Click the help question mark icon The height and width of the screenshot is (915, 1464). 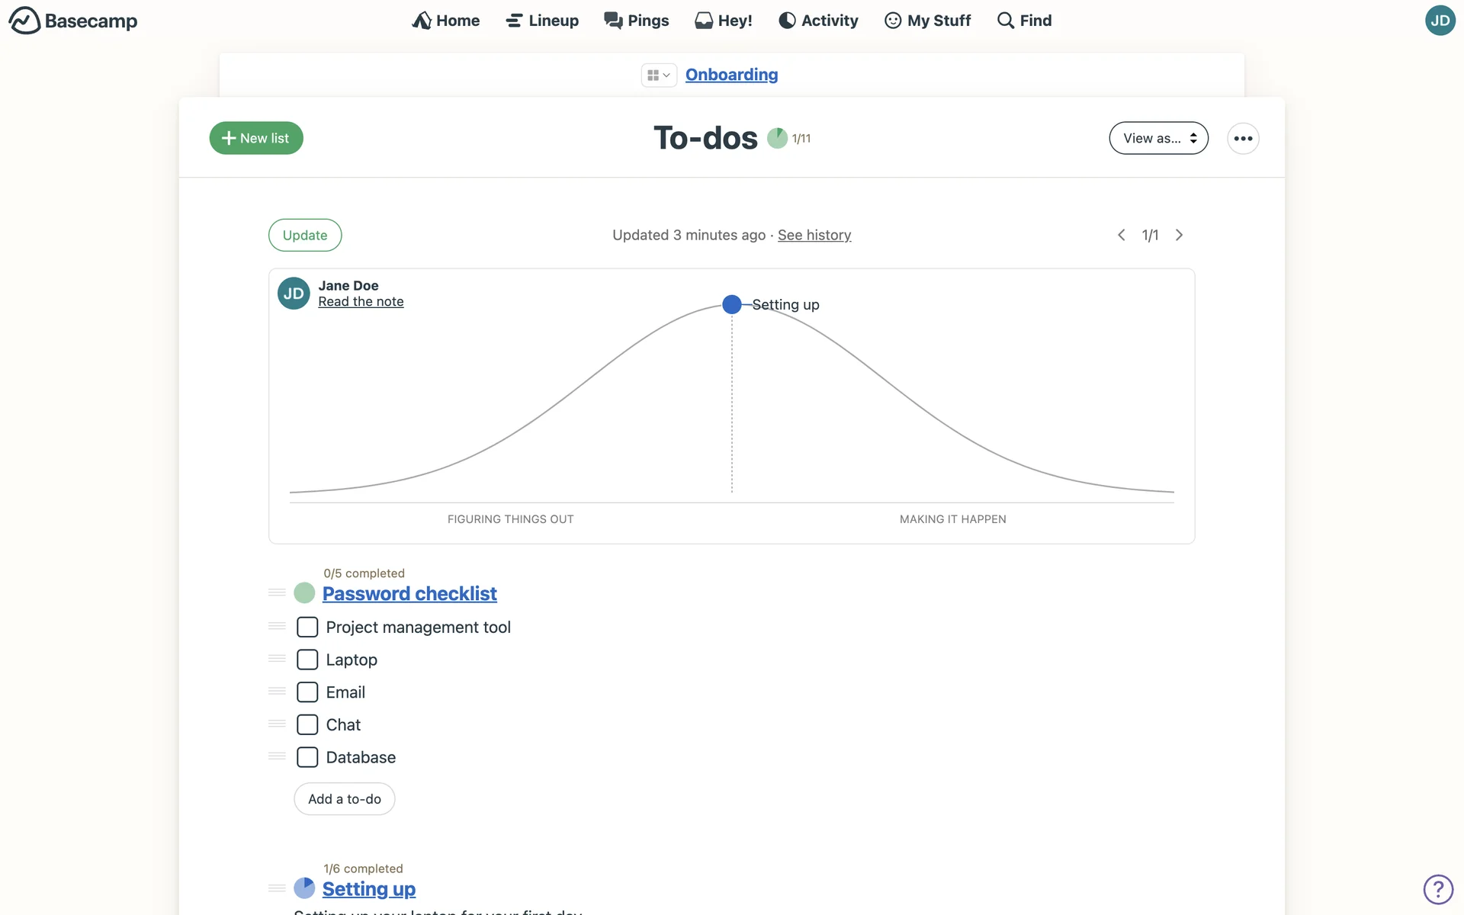pos(1438,889)
